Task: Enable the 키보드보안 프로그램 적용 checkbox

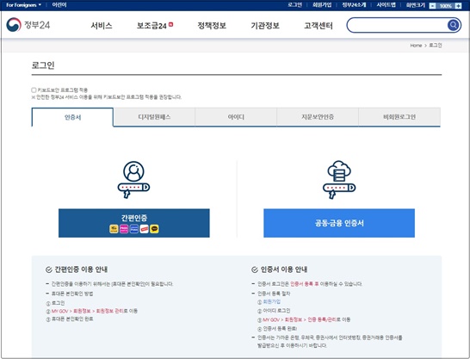Action: click(34, 90)
